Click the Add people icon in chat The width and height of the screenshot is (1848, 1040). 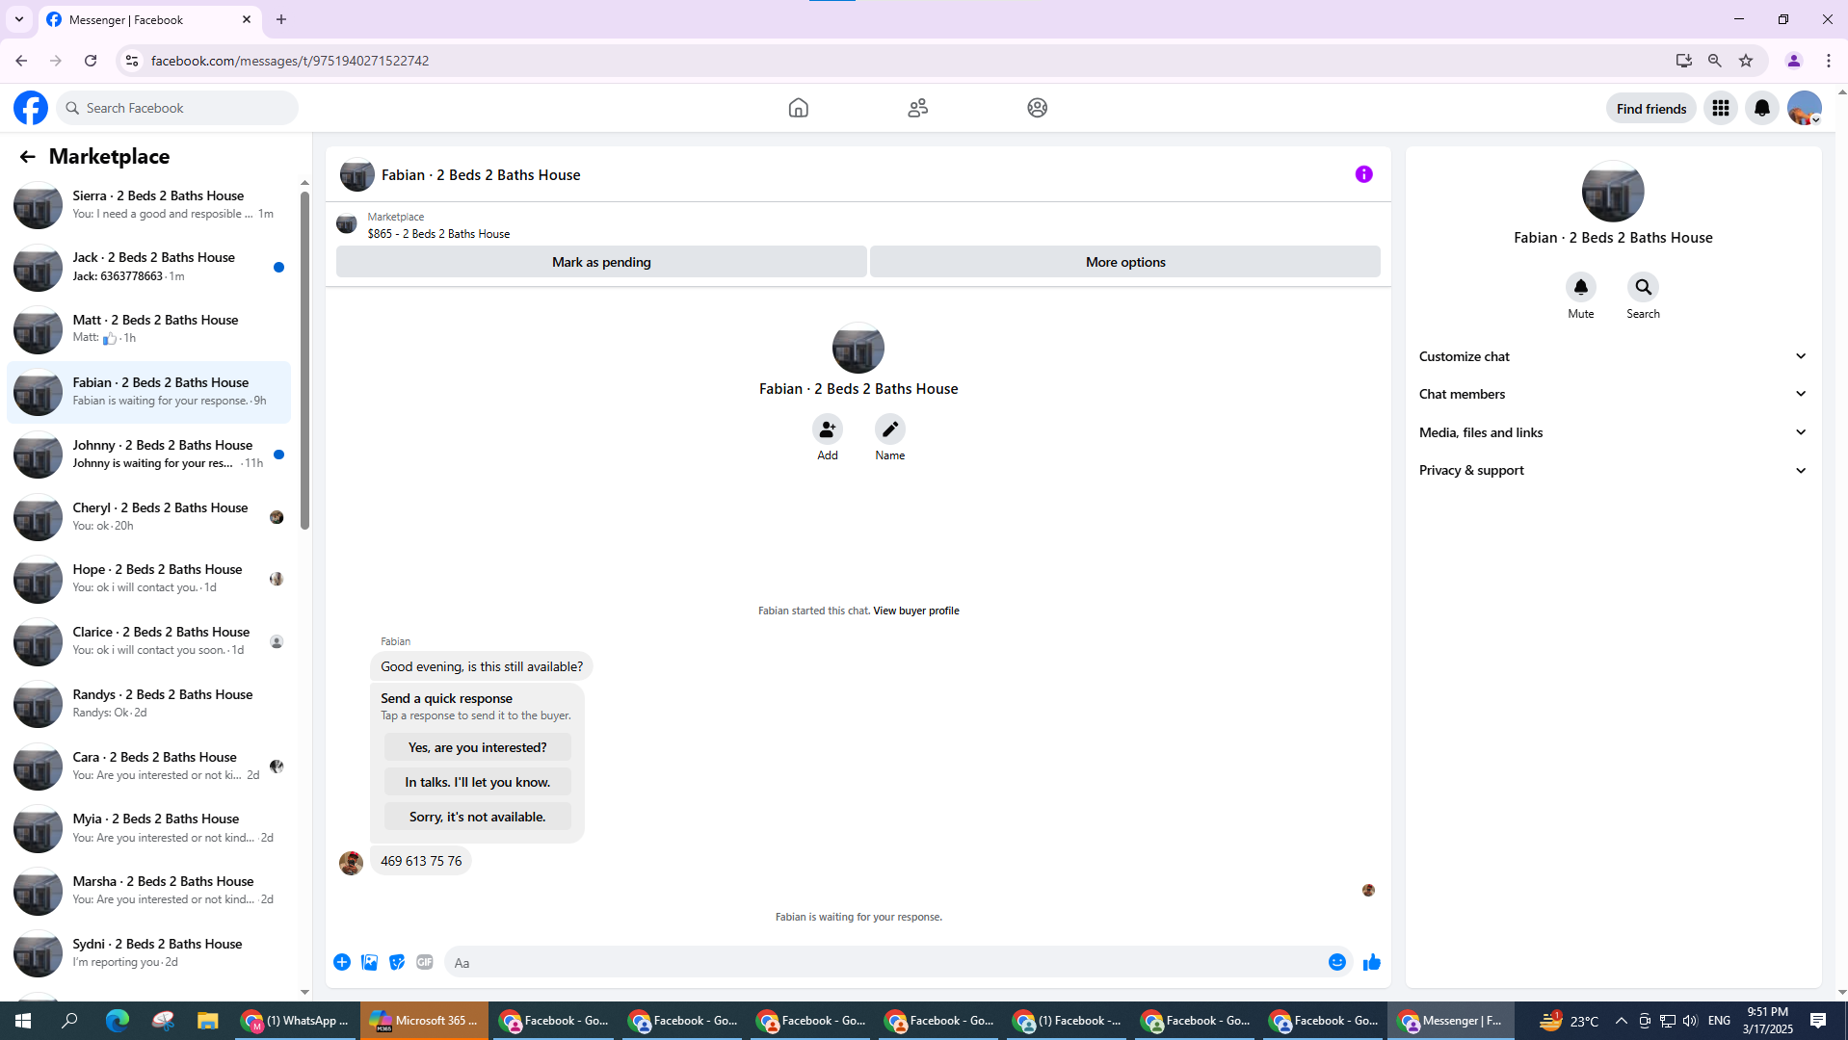[828, 429]
